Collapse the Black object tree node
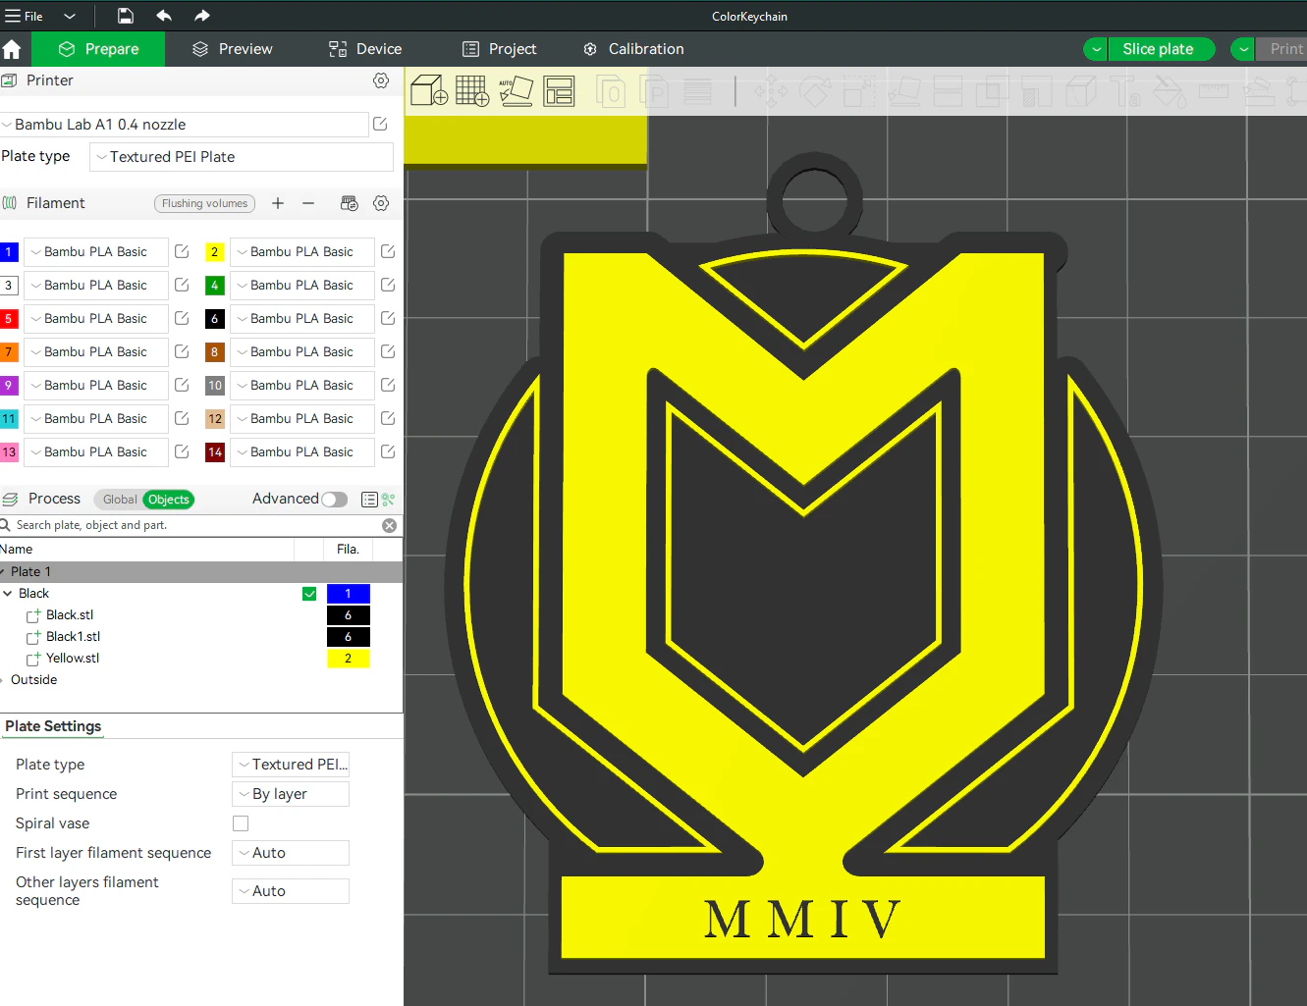1307x1006 pixels. point(8,594)
